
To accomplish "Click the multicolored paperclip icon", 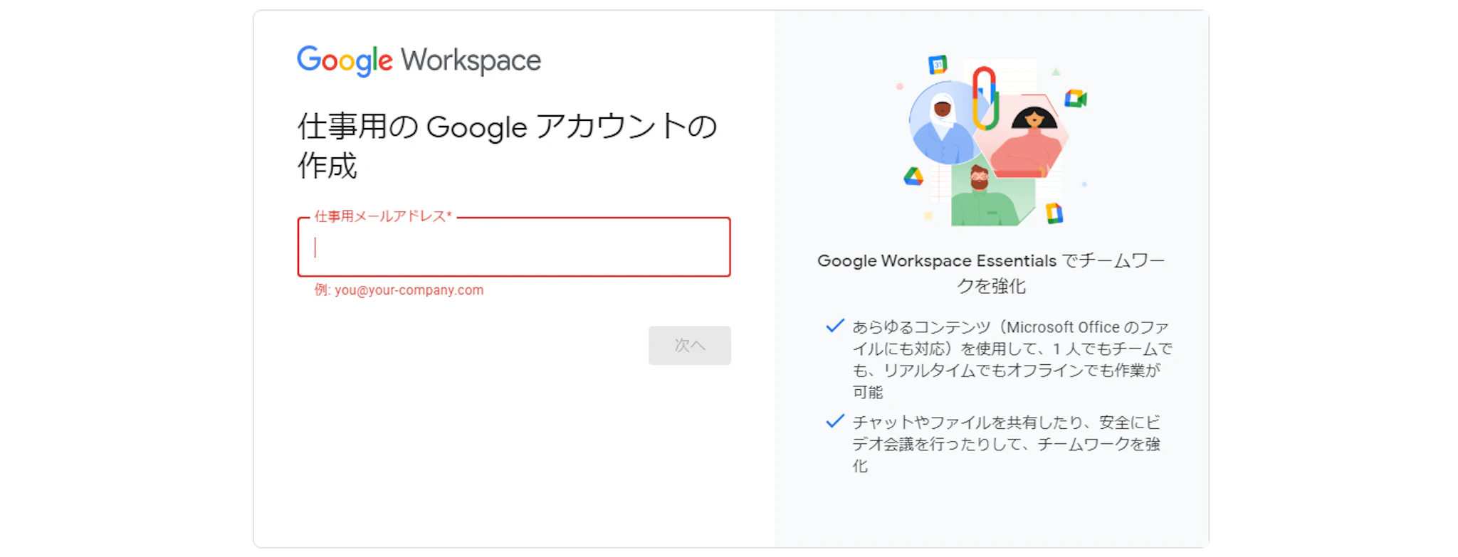I will 984,98.
